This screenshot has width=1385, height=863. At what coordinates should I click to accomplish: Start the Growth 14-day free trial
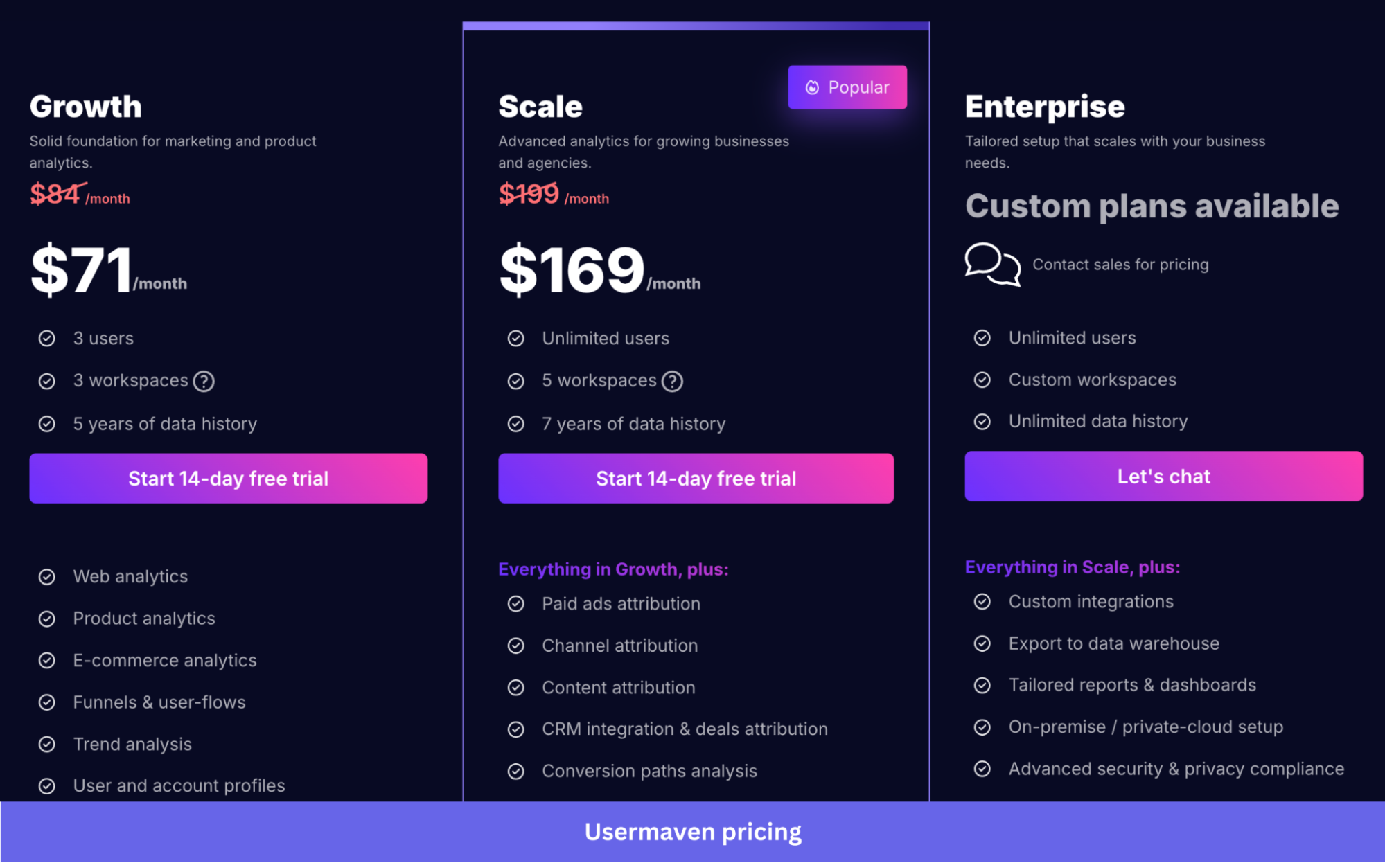pyautogui.click(x=228, y=478)
